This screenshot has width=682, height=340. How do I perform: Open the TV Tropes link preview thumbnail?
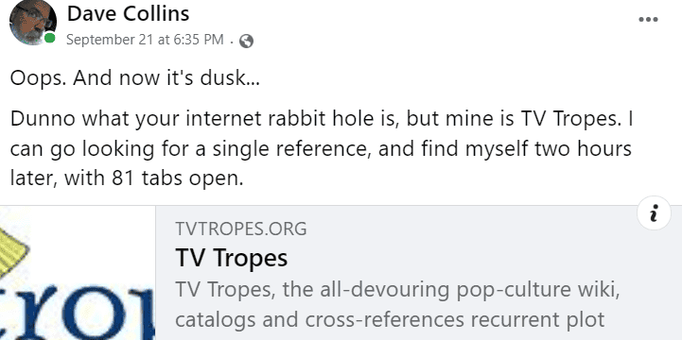point(78,273)
